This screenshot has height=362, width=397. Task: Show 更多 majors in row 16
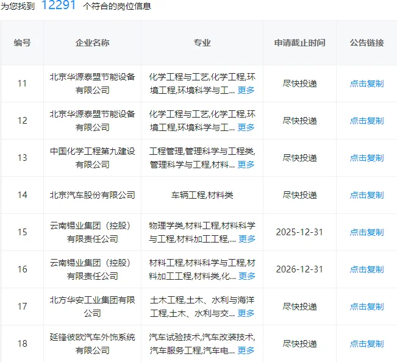pos(247,276)
